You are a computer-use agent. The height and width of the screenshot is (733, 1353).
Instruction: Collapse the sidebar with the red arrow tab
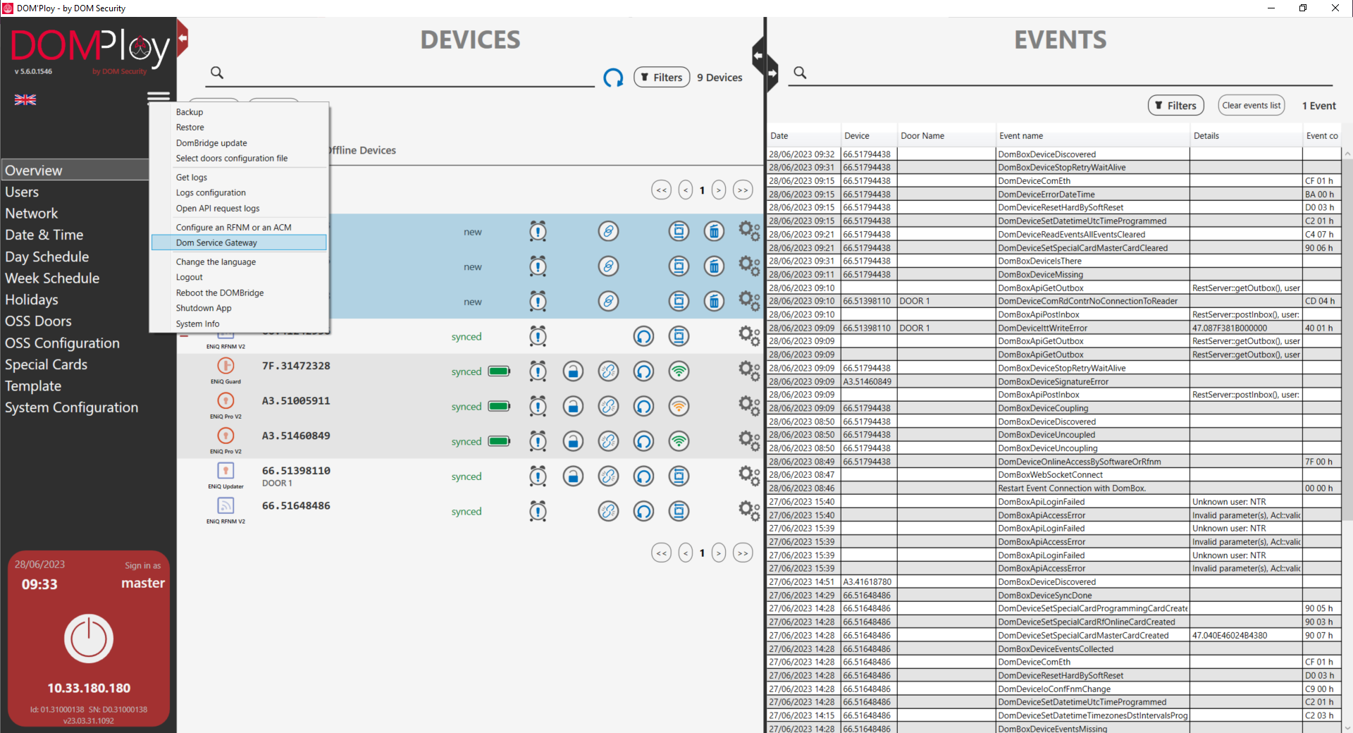tap(183, 38)
